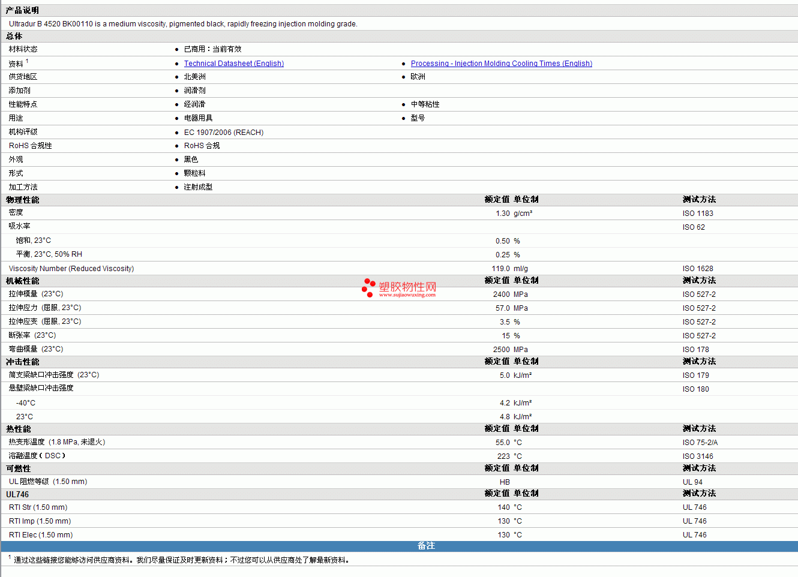Viewport: 798px width, 577px height.
Task: Select the "Viscosity Number (Reduced Viscosity)" label
Action: (x=71, y=269)
